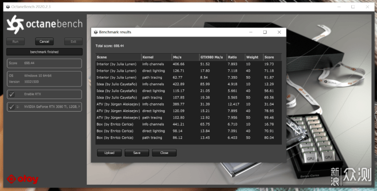Click the Kernel column header
Screen dimensions: 377x191
pos(157,57)
